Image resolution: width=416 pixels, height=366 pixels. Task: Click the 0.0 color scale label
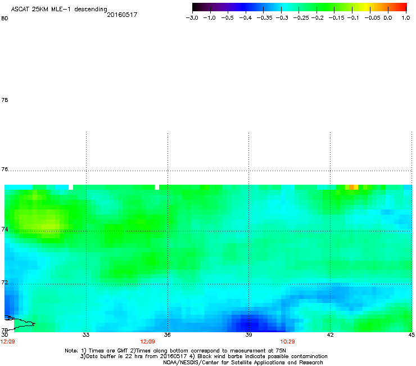pos(388,18)
